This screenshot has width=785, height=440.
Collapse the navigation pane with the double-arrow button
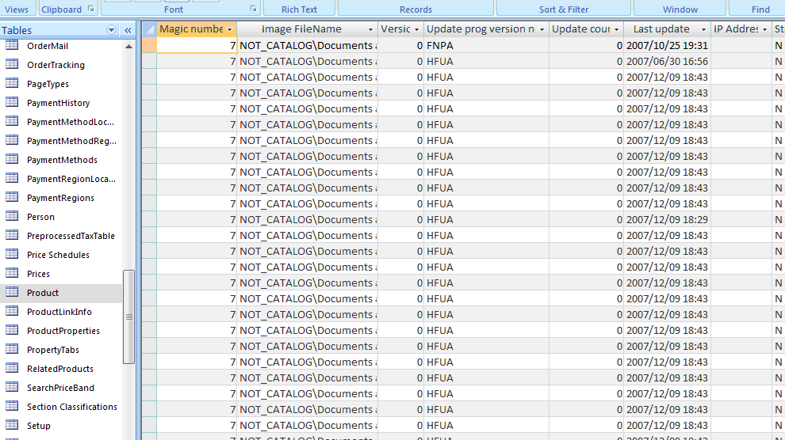(128, 30)
